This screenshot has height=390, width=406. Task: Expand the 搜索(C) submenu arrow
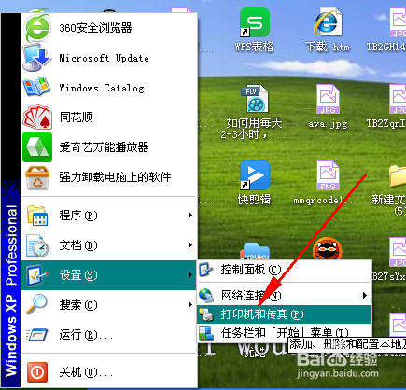click(x=190, y=305)
